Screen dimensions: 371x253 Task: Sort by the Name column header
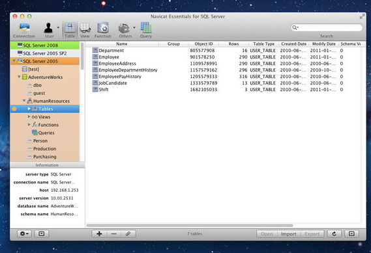tap(122, 44)
